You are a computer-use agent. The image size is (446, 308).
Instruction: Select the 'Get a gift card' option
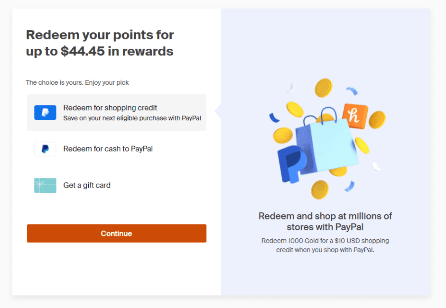click(x=87, y=185)
